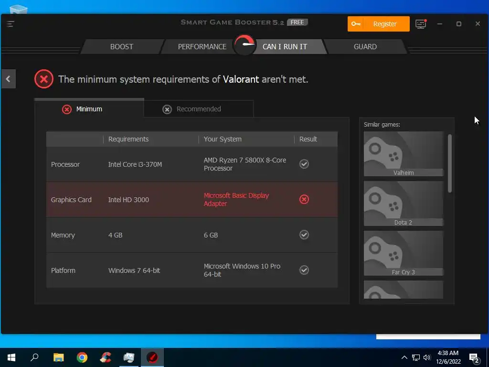Click the FREE edition badge

click(297, 22)
